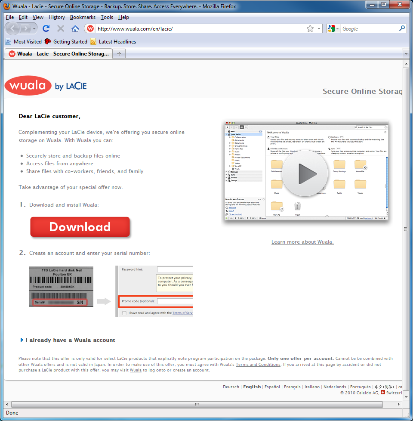Open the Terms and Conditions link
Image resolution: width=413 pixels, height=421 pixels.
pyautogui.click(x=258, y=364)
